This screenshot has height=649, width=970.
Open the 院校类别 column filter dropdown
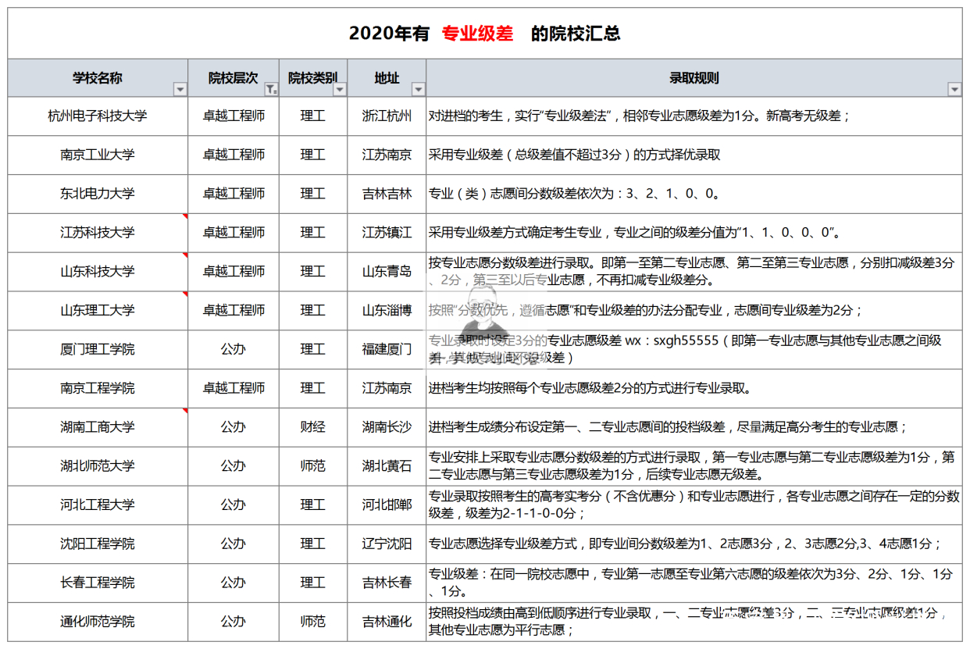coord(340,90)
